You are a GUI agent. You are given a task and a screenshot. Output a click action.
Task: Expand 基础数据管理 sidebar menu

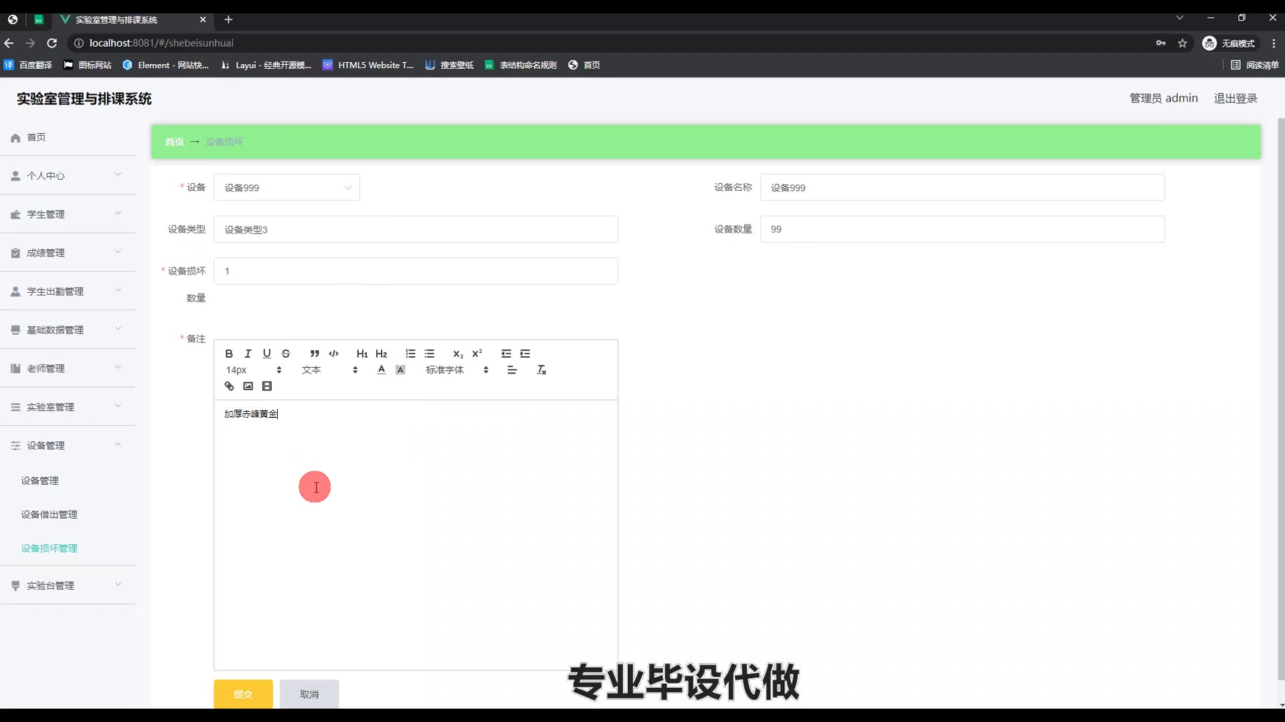click(x=68, y=330)
